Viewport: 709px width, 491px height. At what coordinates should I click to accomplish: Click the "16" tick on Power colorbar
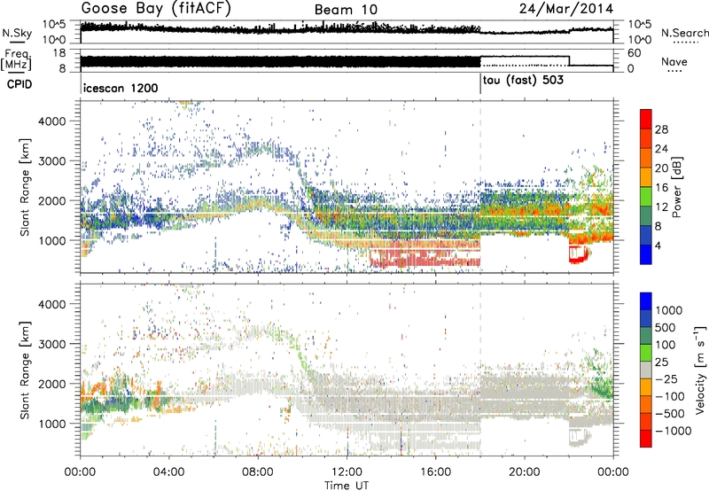tap(661, 187)
